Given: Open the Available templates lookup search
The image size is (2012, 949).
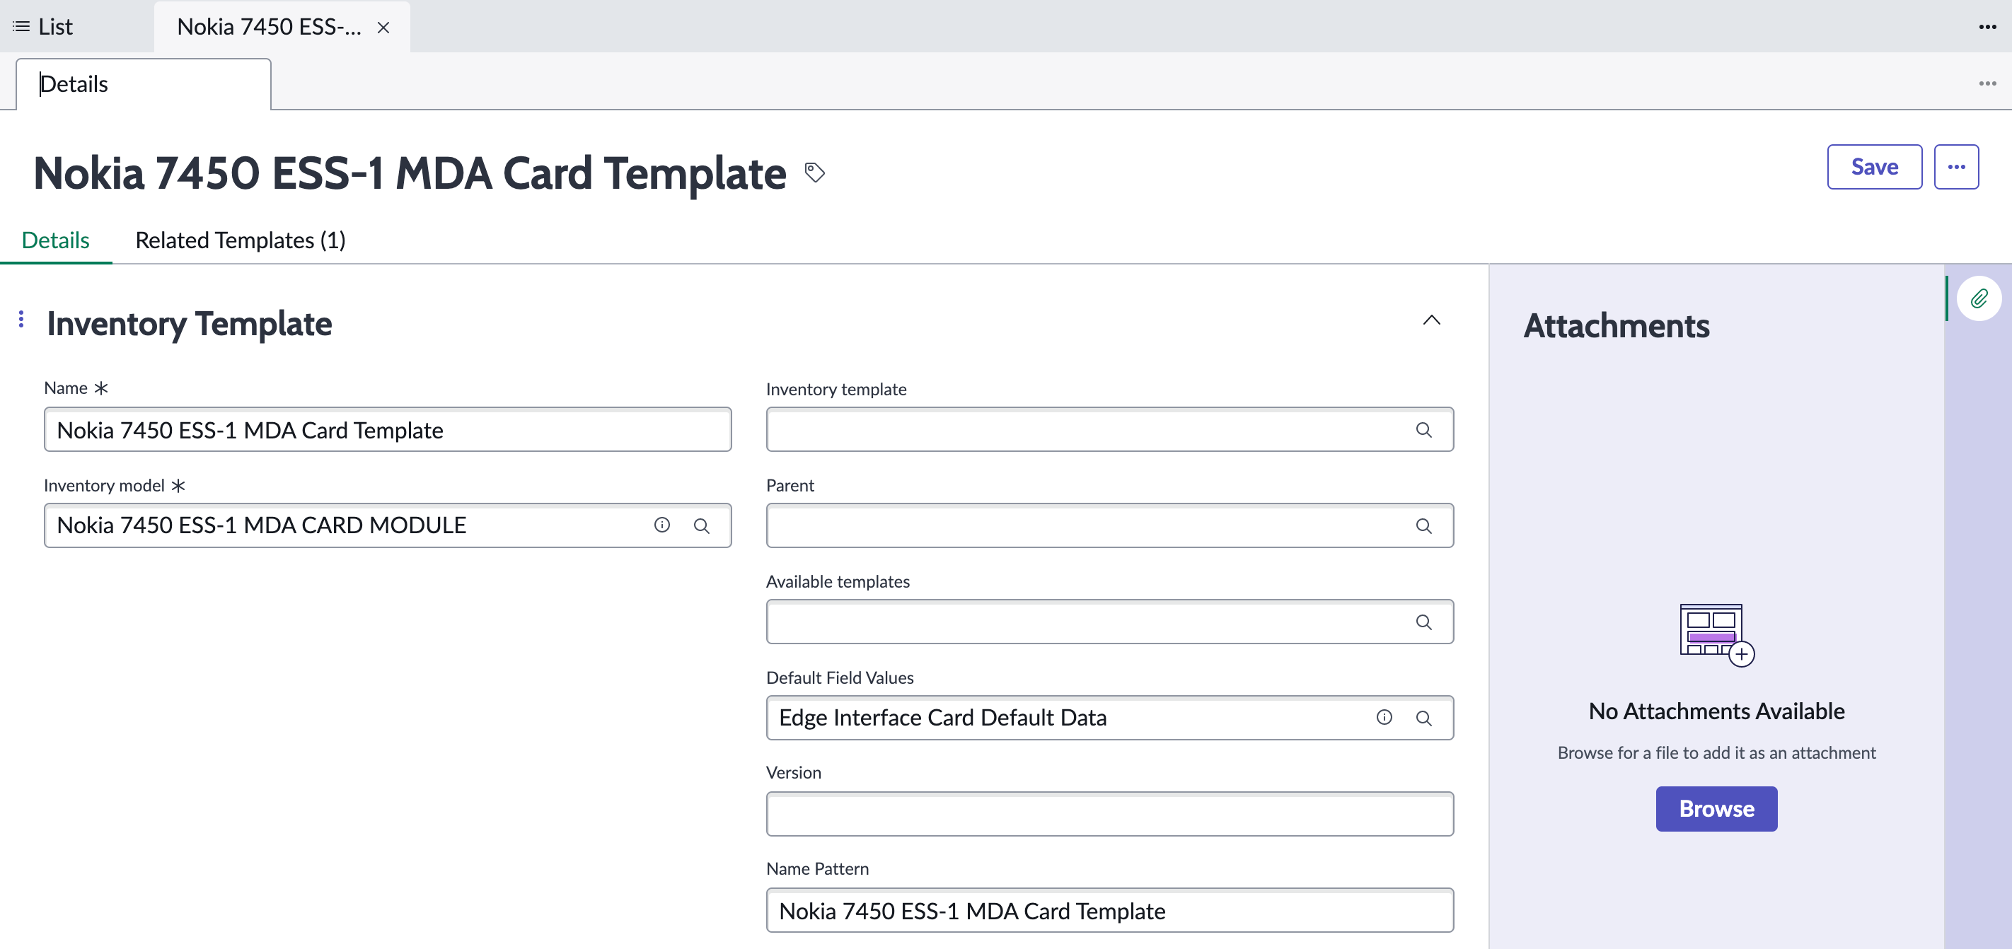Looking at the screenshot, I should [x=1423, y=622].
